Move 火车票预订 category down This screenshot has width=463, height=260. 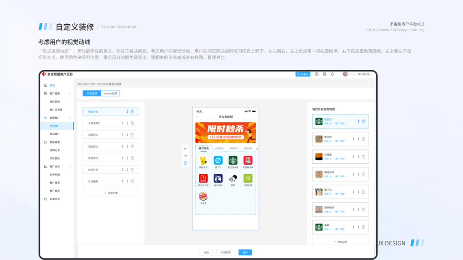pos(127,123)
